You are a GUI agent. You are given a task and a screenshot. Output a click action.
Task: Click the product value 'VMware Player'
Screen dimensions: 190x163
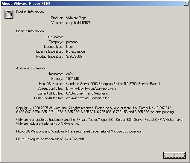click(77, 18)
